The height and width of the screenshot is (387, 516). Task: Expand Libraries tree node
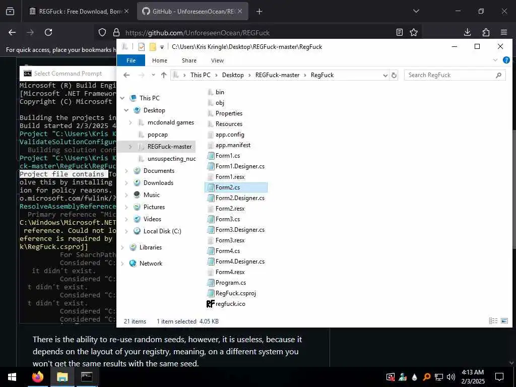122,247
